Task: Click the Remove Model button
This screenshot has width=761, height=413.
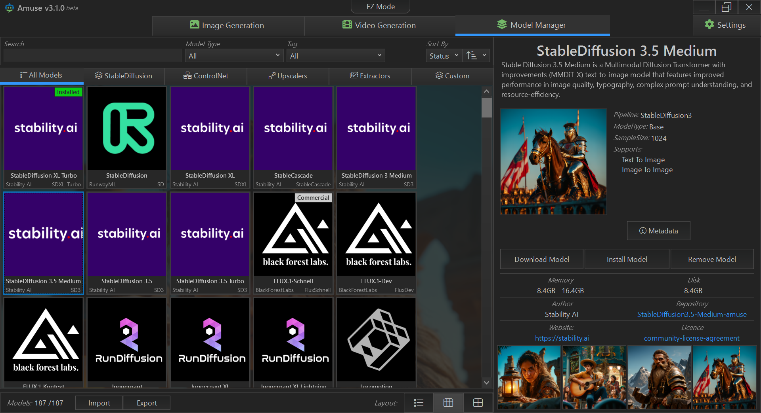Action: (712, 259)
